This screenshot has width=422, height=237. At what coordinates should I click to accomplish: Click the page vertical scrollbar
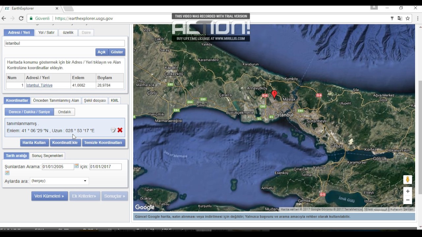coord(420,137)
